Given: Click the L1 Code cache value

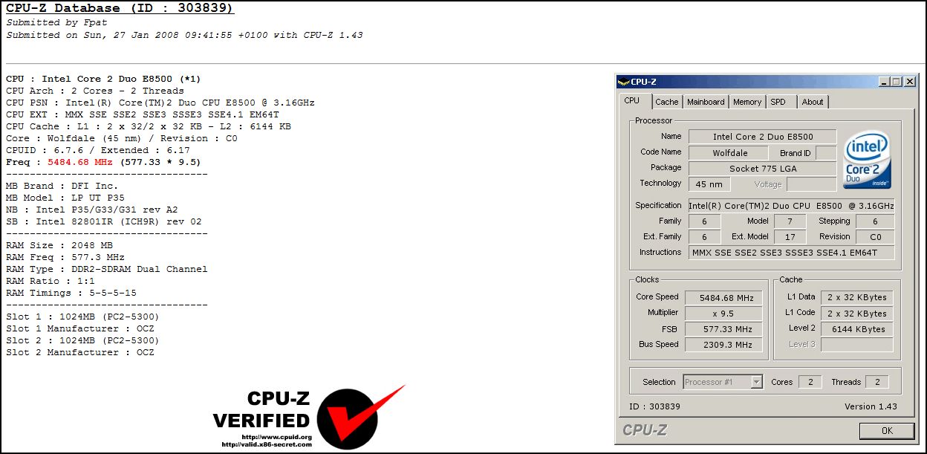Looking at the screenshot, I should 857,314.
